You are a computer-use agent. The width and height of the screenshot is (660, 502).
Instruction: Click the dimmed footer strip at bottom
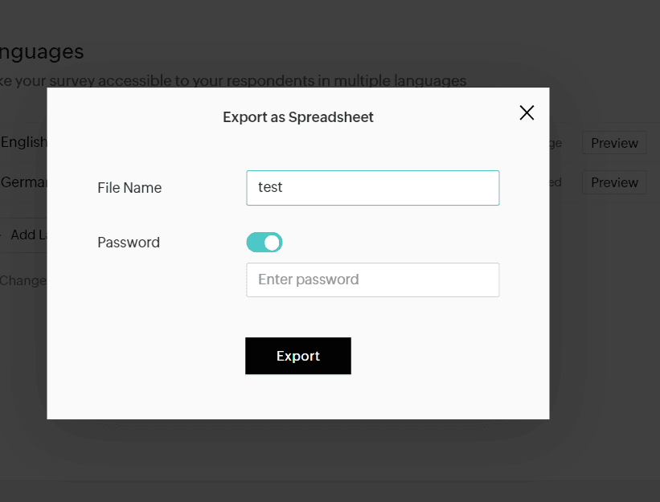click(330, 491)
